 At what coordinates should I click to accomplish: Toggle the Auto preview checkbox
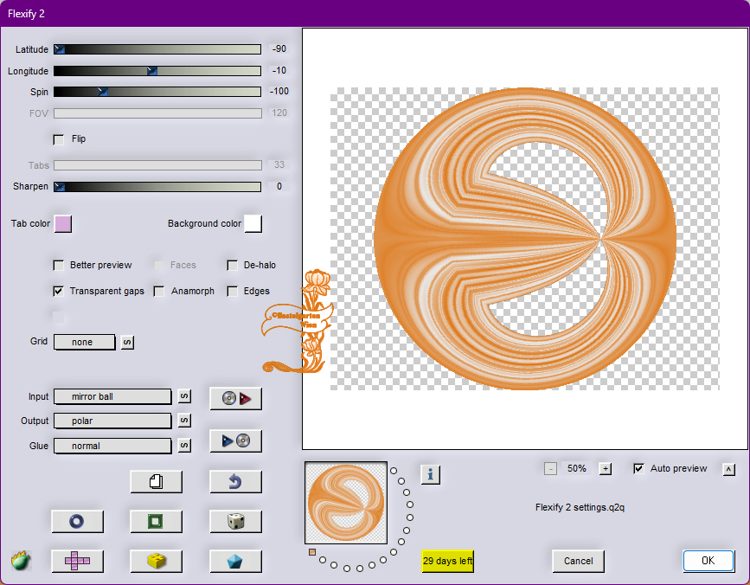click(639, 468)
